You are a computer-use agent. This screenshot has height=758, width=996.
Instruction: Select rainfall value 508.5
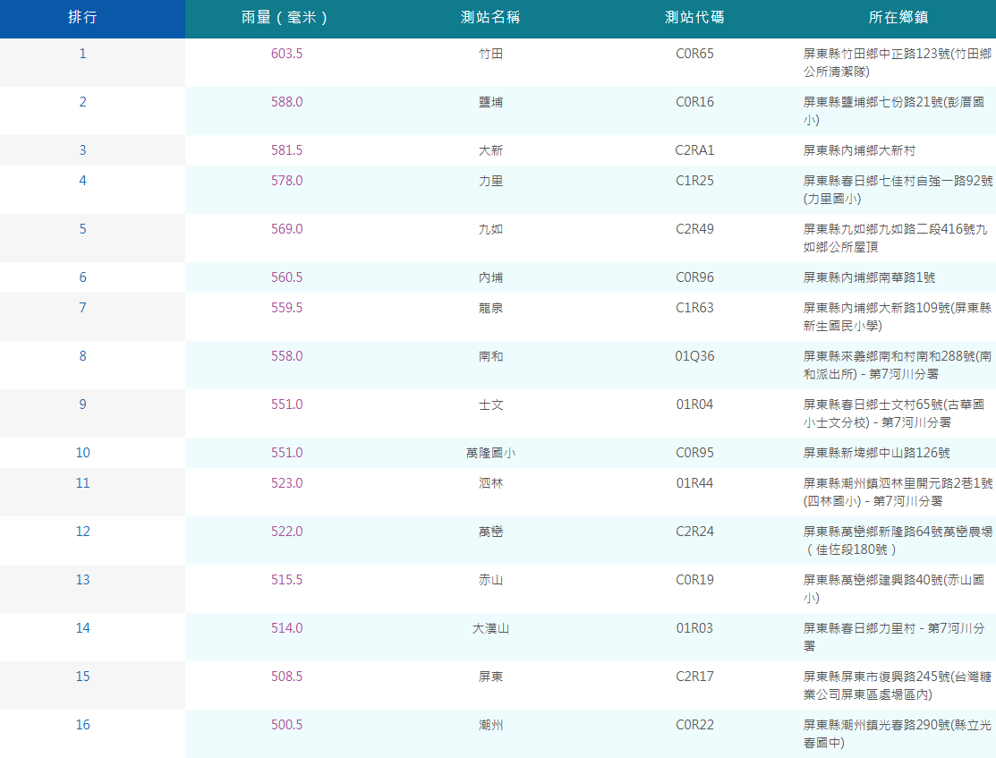click(x=286, y=677)
